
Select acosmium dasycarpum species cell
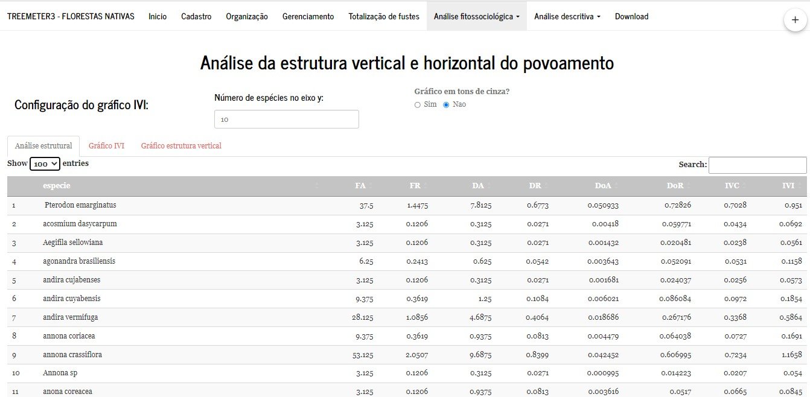(x=80, y=224)
